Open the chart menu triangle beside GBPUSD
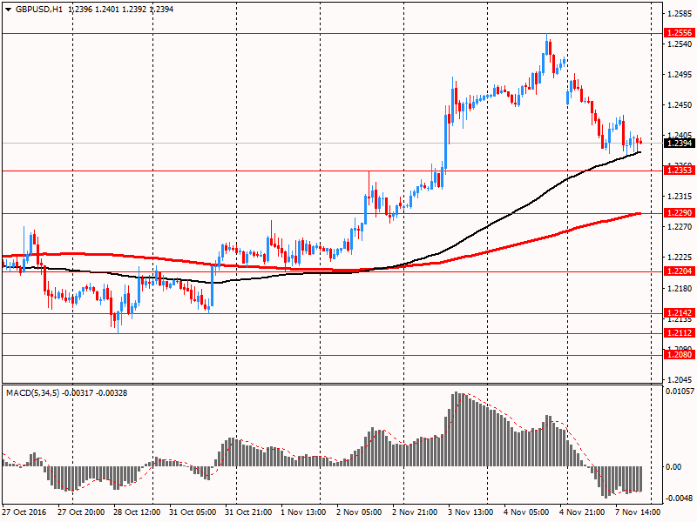Image resolution: width=697 pixels, height=522 pixels. (8, 10)
